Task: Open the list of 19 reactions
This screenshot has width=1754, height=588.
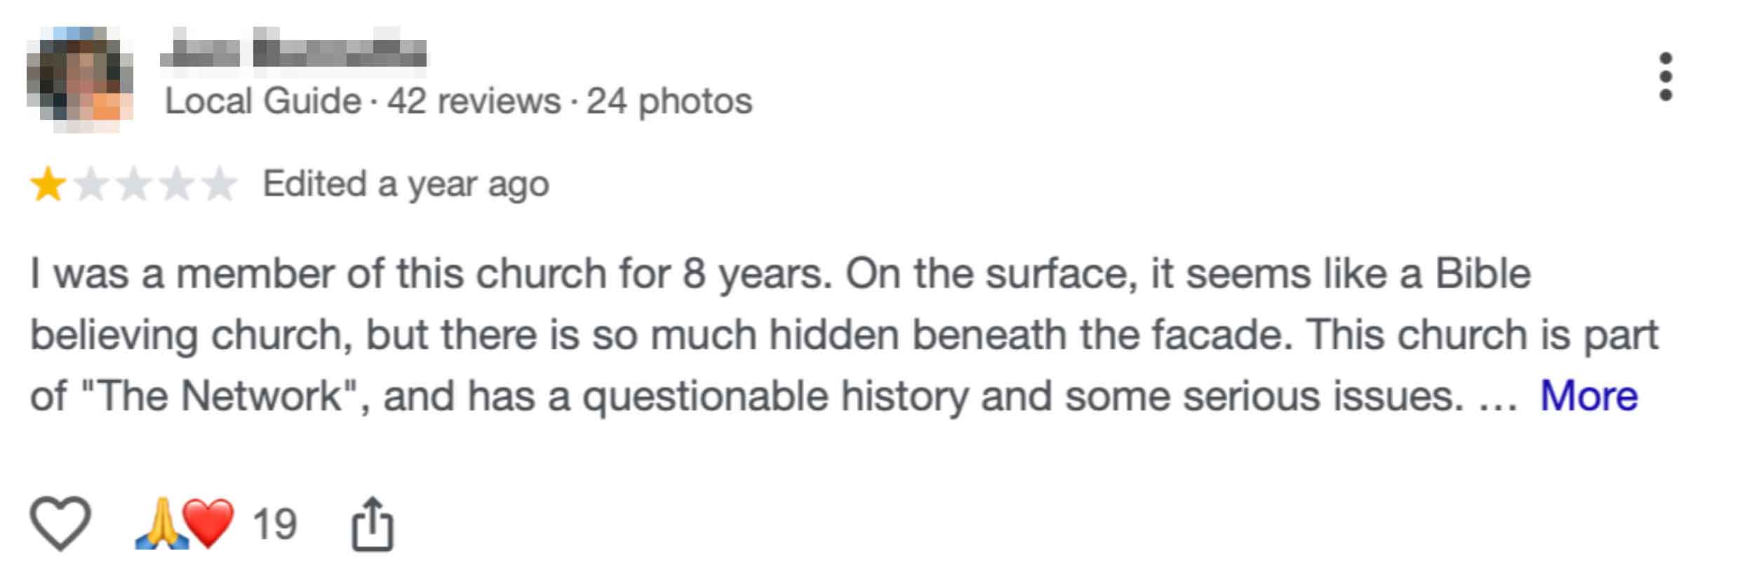Action: coord(274,524)
